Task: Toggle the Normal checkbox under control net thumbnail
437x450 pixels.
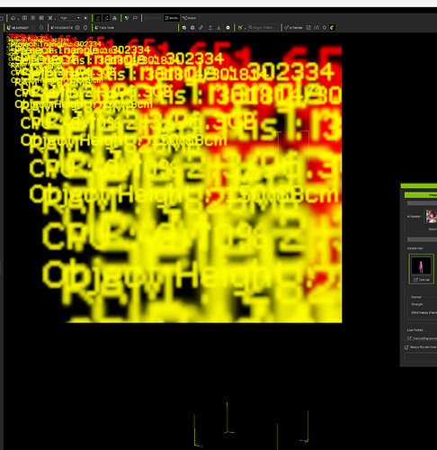Action: [x=415, y=280]
